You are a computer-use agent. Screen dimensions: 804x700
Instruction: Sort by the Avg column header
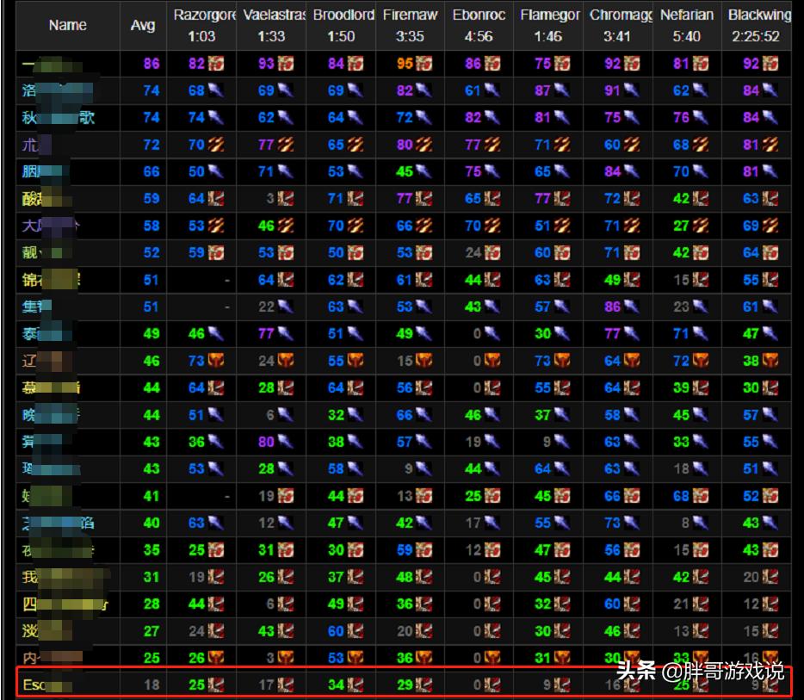coord(143,25)
